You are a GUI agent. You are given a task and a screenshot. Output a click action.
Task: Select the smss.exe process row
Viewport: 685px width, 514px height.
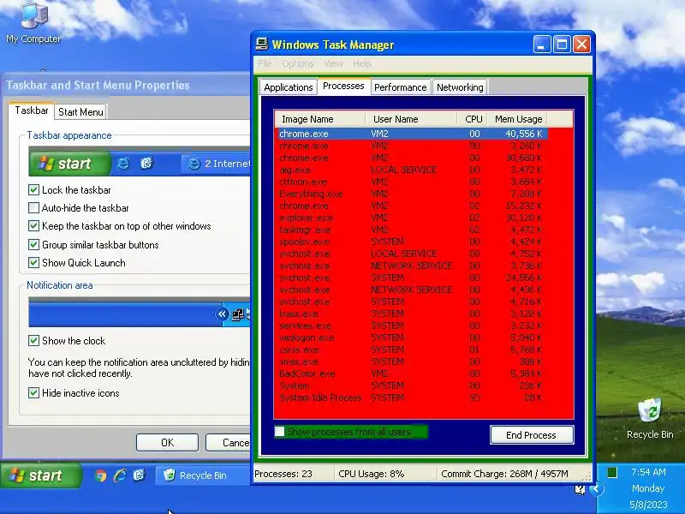point(413,362)
